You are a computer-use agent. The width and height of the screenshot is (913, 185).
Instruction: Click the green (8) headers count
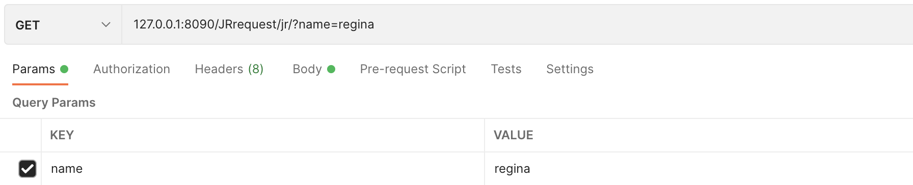point(256,69)
